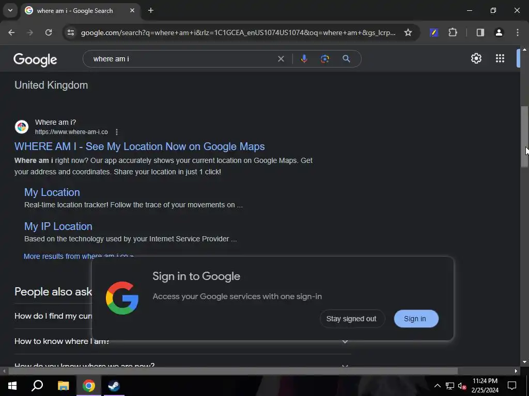529x396 pixels.
Task: Click the taskbar clock showing 11:24 PM
Action: coord(485,386)
